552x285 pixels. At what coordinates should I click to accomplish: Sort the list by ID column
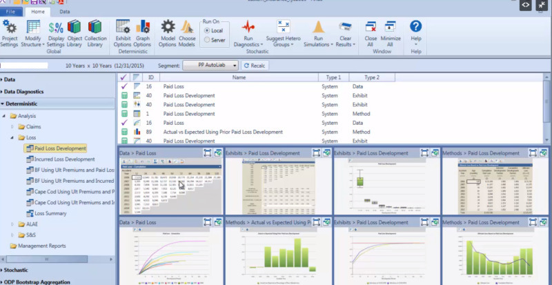(150, 77)
